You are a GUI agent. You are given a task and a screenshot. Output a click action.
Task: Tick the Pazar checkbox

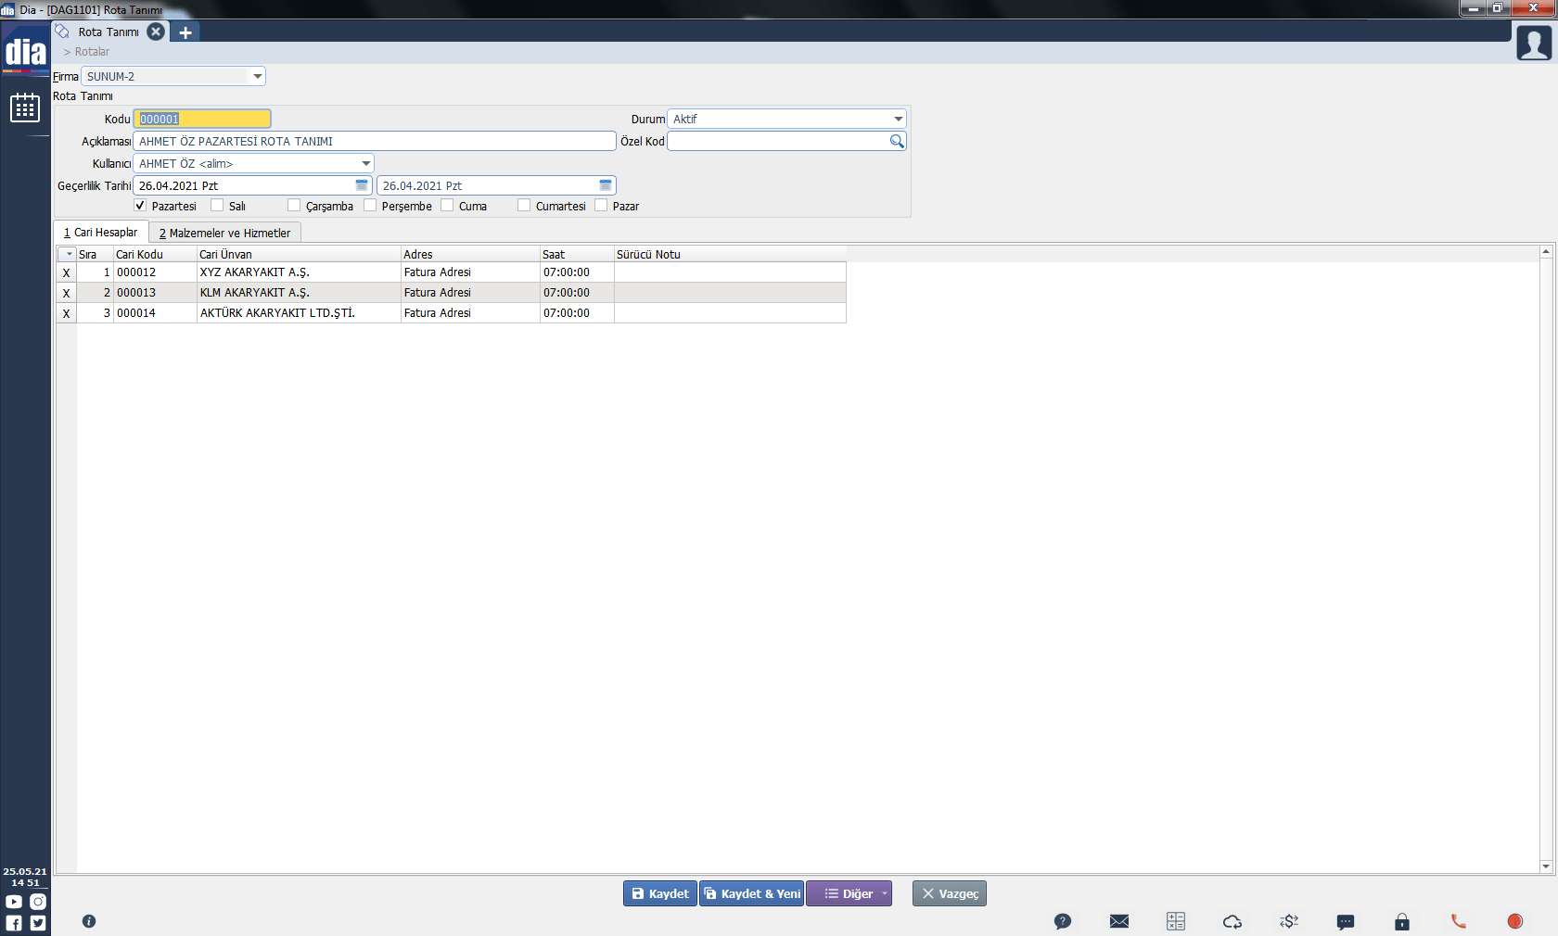tap(601, 206)
